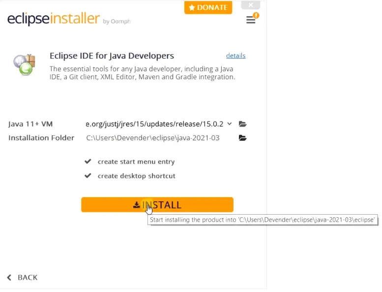The image size is (382, 292).
Task: Click the back chevron arrow
Action: (x=9, y=277)
